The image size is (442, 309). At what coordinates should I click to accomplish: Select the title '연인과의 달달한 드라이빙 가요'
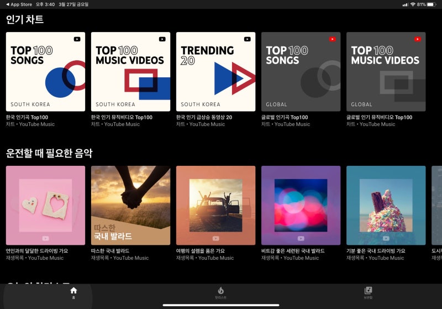(x=37, y=251)
